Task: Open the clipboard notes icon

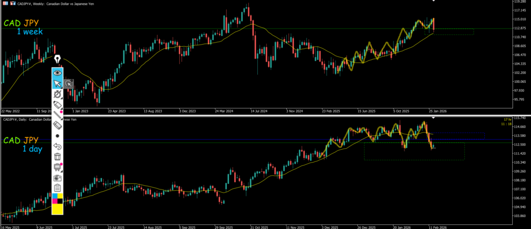Action: (x=58, y=188)
